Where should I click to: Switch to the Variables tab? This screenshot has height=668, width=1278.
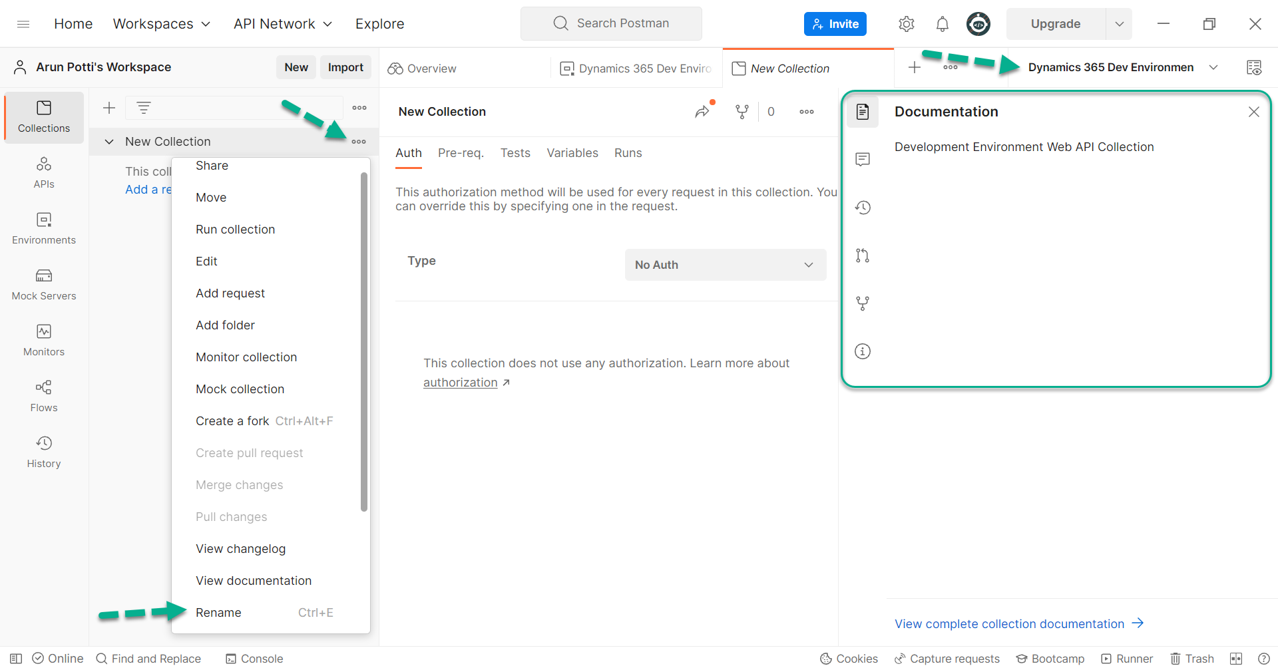[572, 153]
